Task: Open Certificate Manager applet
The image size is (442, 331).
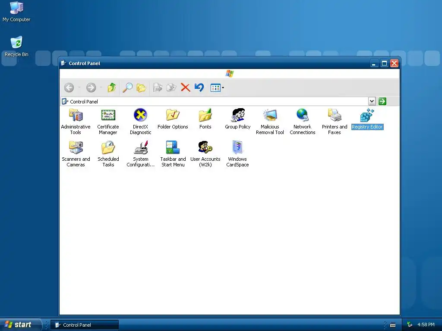Action: 108,115
